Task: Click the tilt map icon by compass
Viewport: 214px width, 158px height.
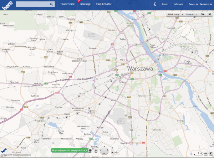Action: (96, 151)
